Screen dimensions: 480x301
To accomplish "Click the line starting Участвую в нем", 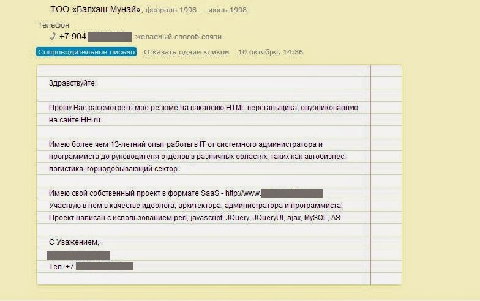I will (x=196, y=206).
